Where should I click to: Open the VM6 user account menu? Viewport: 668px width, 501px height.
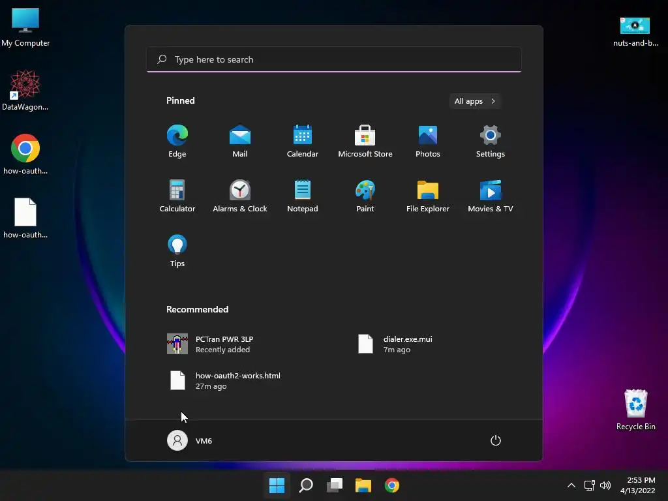coord(190,440)
